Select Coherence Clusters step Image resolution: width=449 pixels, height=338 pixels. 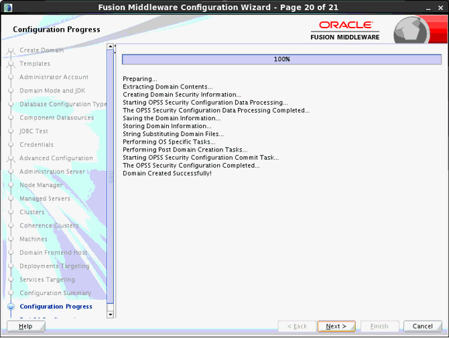pos(49,225)
